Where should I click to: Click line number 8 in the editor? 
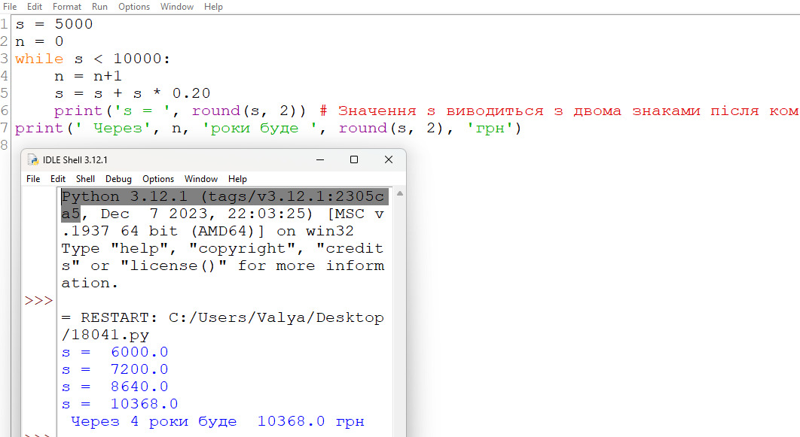[x=4, y=145]
